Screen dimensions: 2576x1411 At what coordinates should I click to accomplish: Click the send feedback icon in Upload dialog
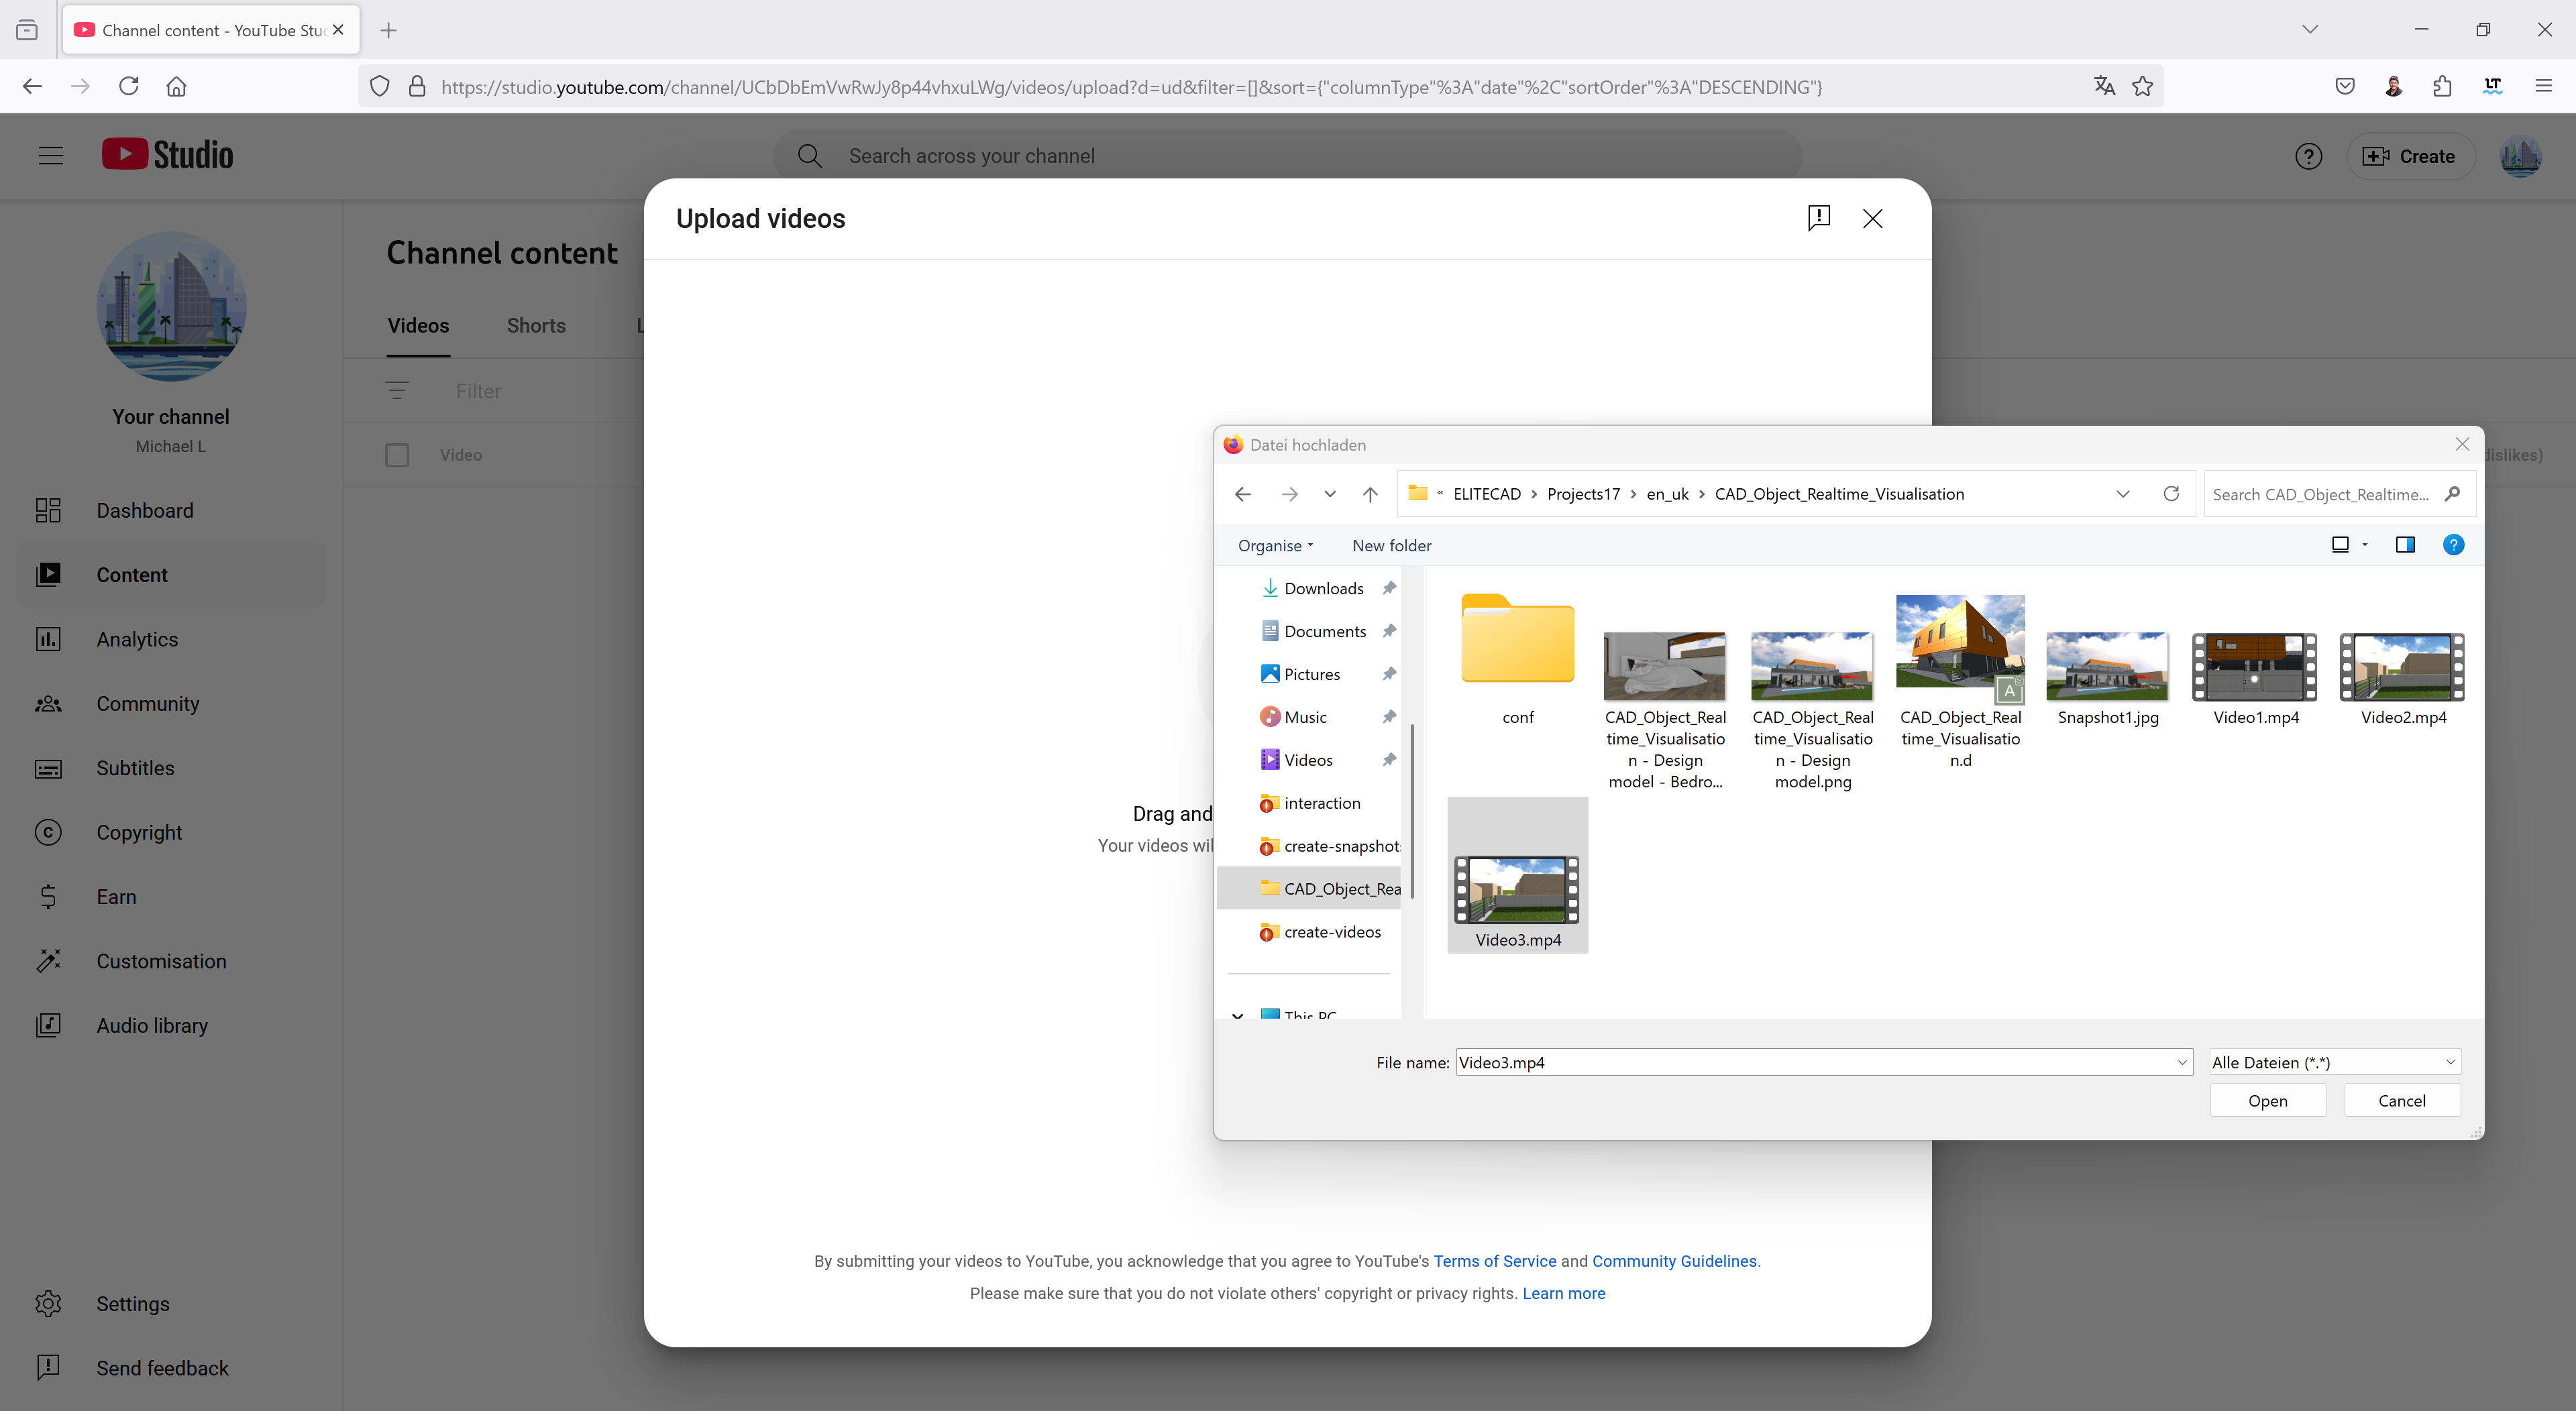pyautogui.click(x=1818, y=218)
